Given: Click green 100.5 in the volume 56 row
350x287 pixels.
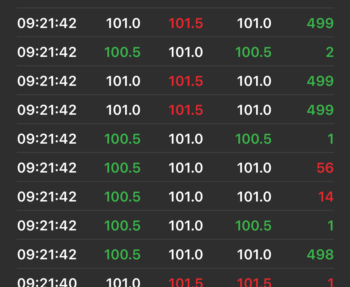Looking at the screenshot, I should (x=122, y=168).
